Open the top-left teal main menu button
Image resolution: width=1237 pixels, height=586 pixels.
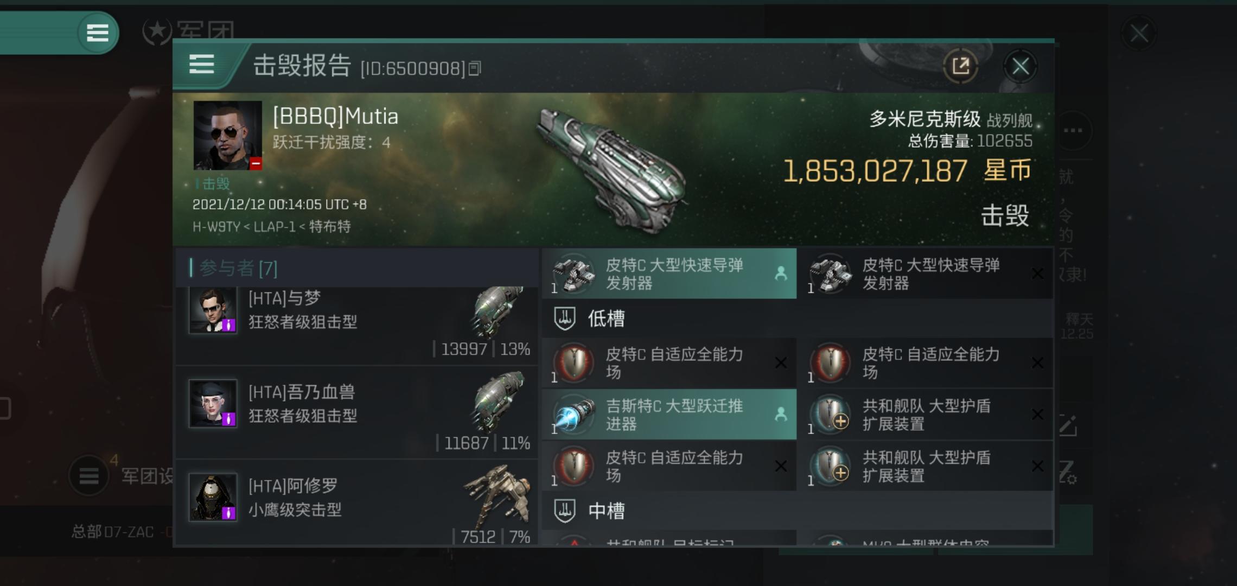(x=98, y=33)
